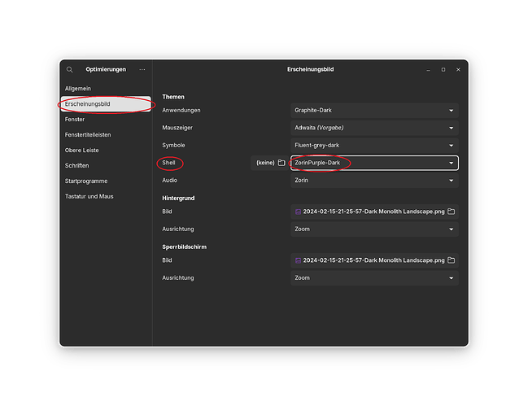Go to Schriften in the sidebar
The image size is (528, 406).
[76, 165]
